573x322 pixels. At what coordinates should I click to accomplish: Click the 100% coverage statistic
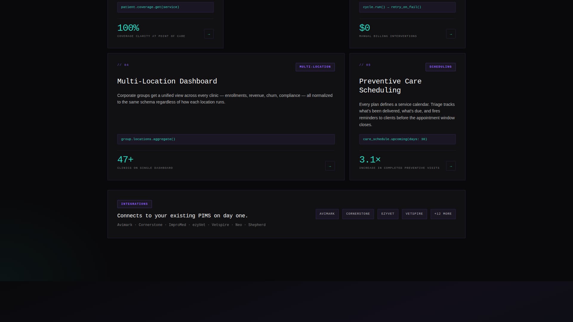(x=128, y=28)
